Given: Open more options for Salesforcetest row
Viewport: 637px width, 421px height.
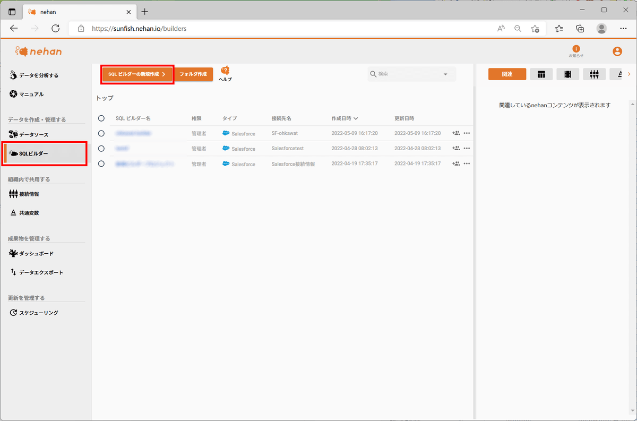Looking at the screenshot, I should 467,149.
